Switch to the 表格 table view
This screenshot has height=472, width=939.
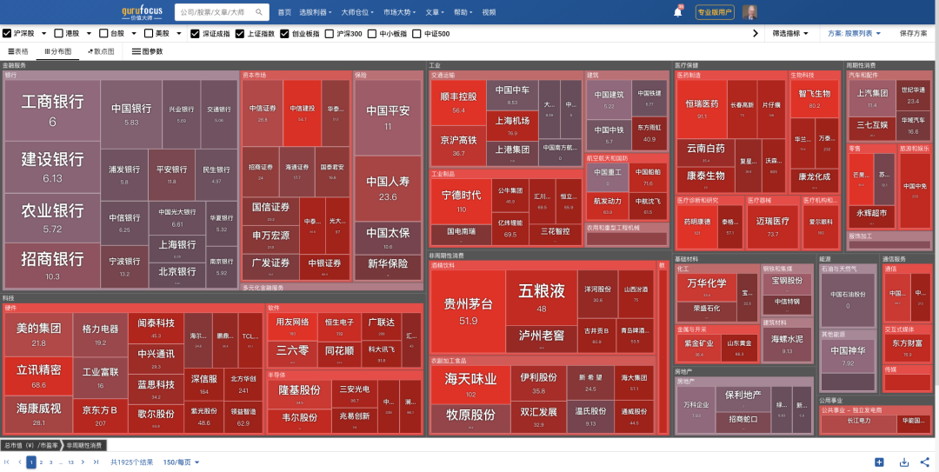click(18, 51)
